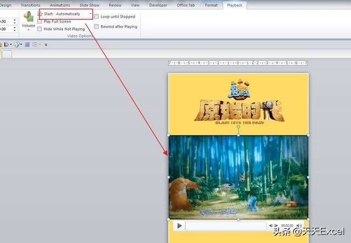Click the lower fade duration spinner arrows
Screen dimensions: 351x243
[15, 29]
